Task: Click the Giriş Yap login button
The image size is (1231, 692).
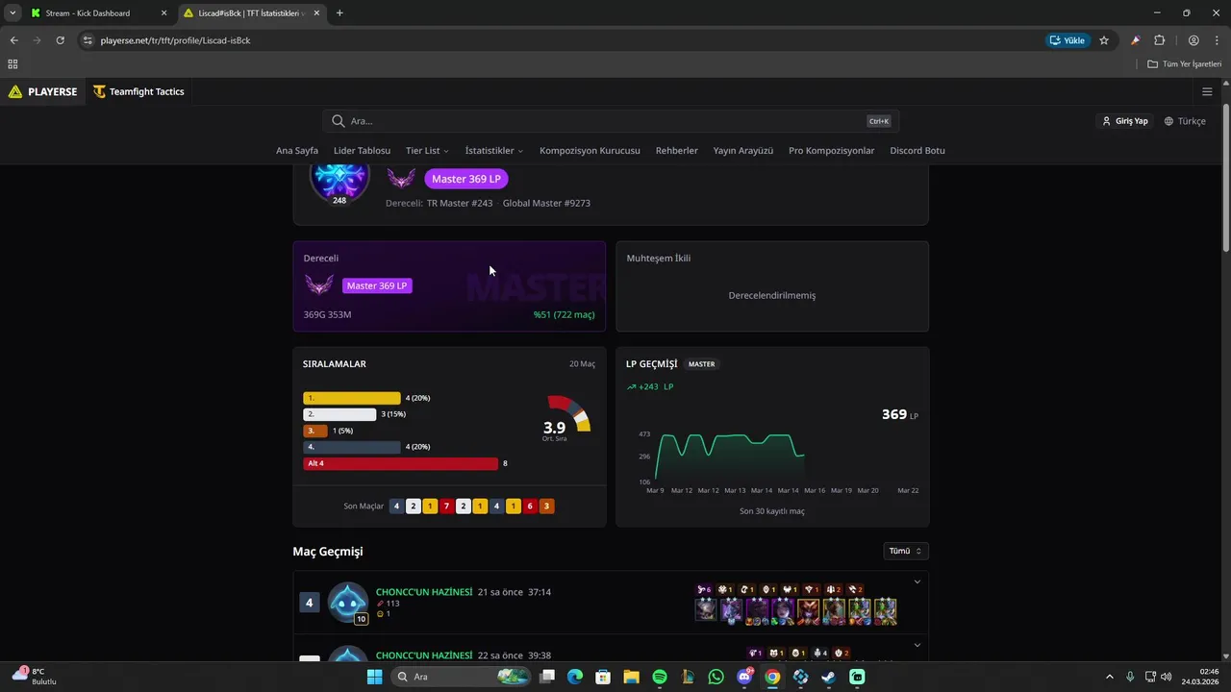Action: [x=1124, y=121]
